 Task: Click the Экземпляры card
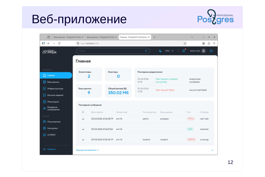coord(89,74)
